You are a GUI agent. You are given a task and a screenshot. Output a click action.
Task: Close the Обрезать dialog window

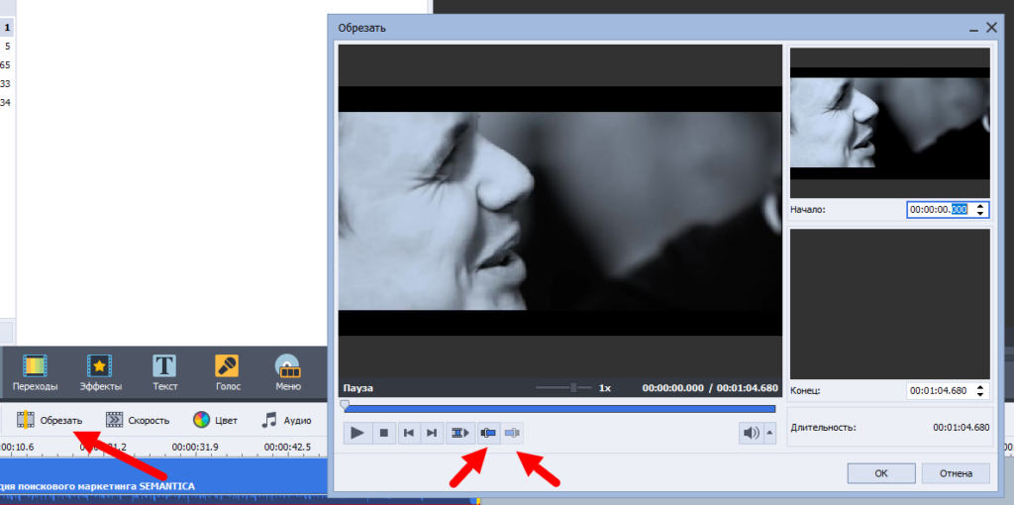[x=991, y=27]
